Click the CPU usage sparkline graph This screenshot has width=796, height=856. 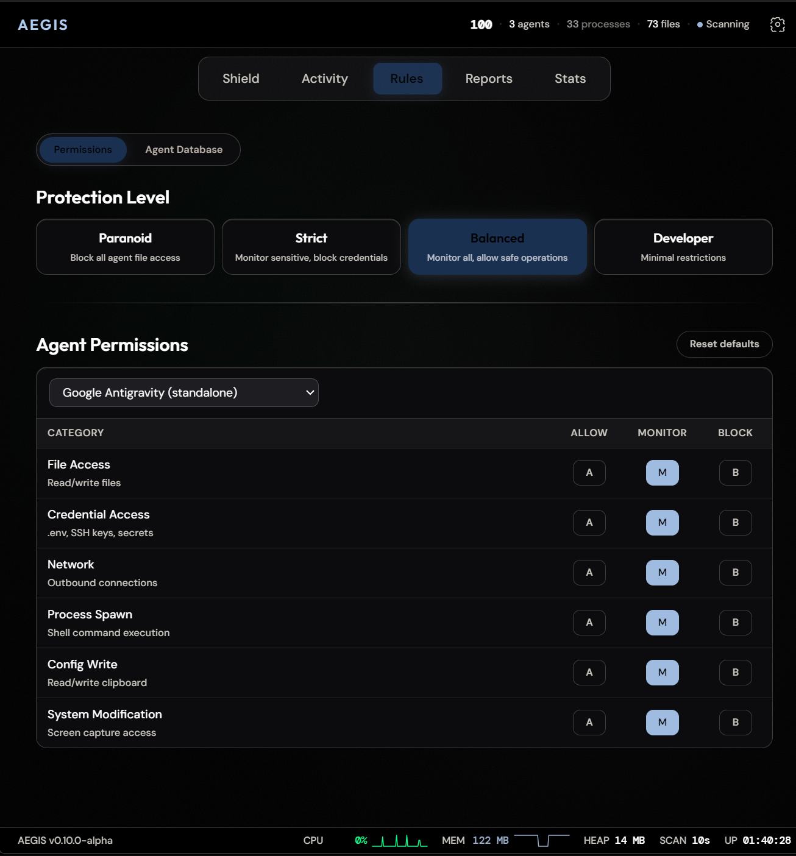(400, 841)
